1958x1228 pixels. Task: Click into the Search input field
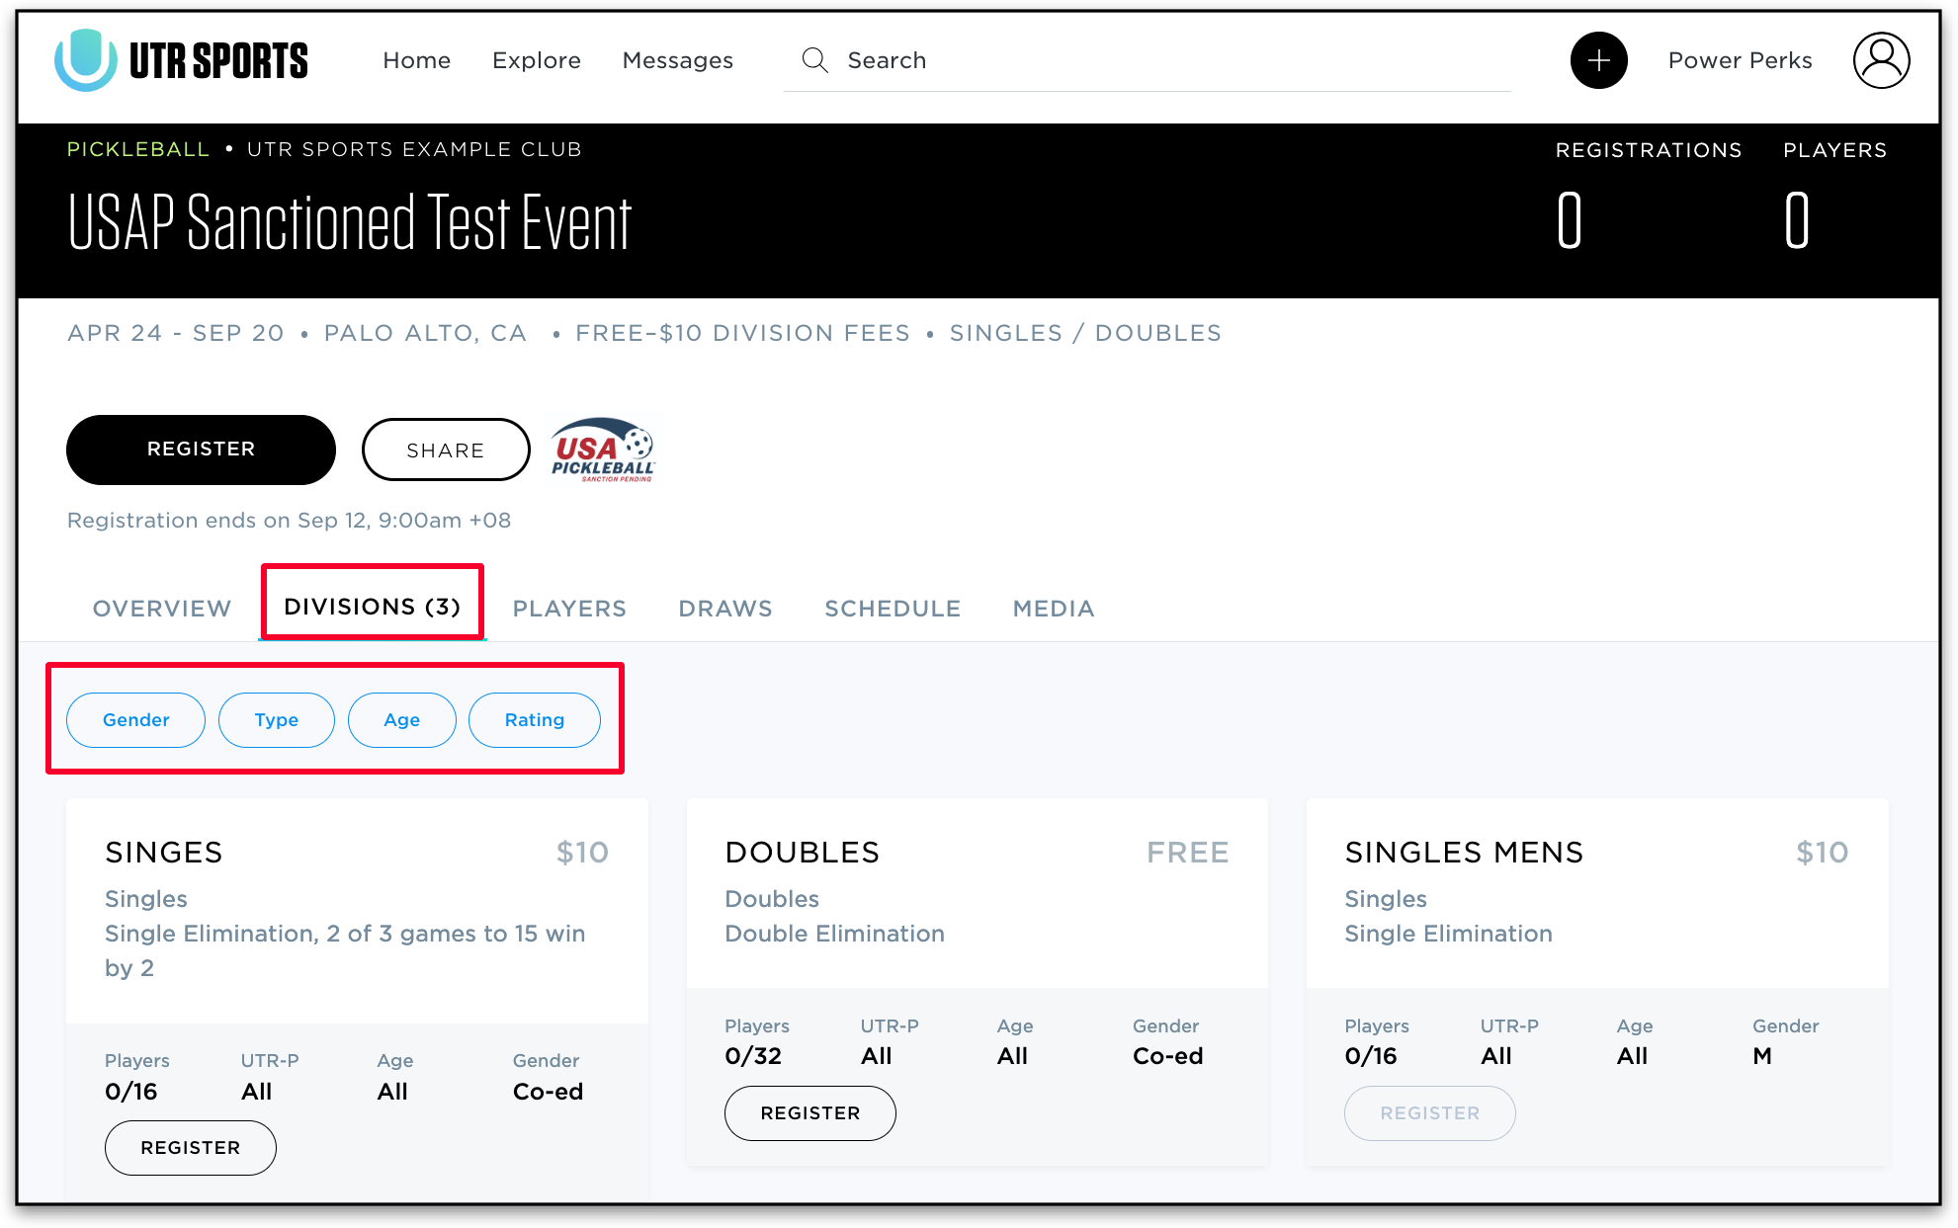tap(1166, 60)
